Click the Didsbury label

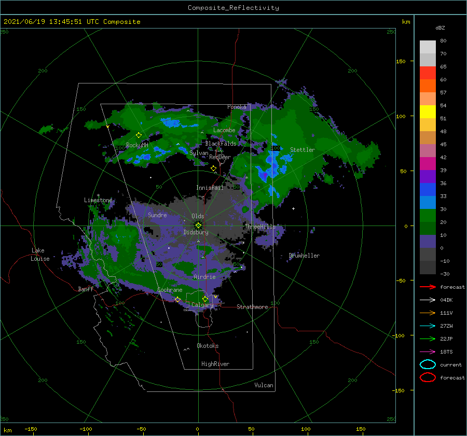click(x=196, y=232)
